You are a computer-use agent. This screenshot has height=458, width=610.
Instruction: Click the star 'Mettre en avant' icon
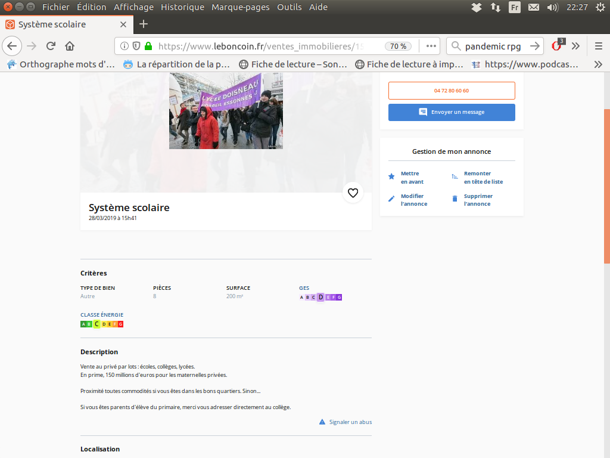point(391,177)
